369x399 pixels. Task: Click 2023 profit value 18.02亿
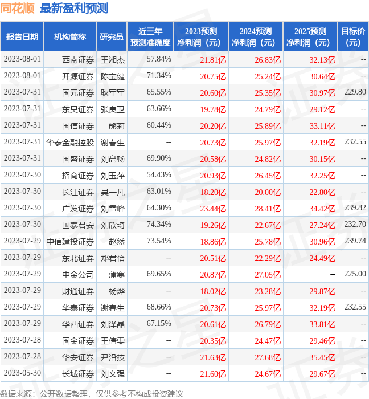coord(213,292)
